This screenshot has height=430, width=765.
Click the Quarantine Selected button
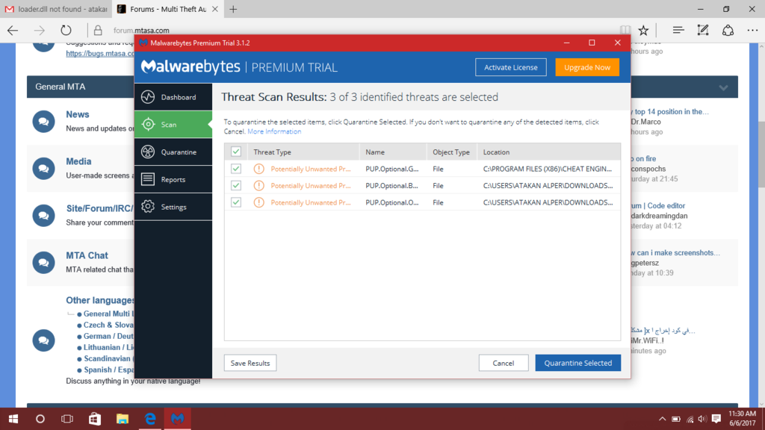click(x=577, y=363)
